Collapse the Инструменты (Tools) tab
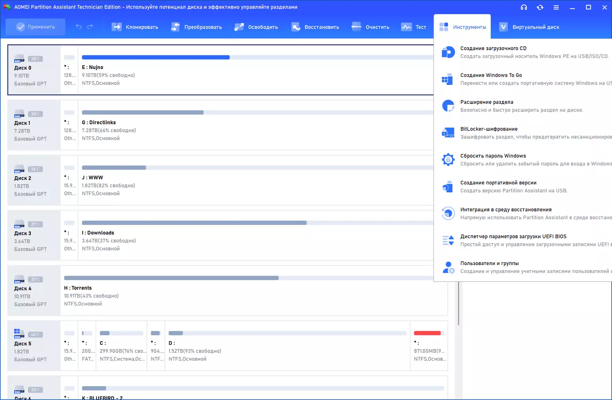This screenshot has height=400, width=612. [462, 27]
